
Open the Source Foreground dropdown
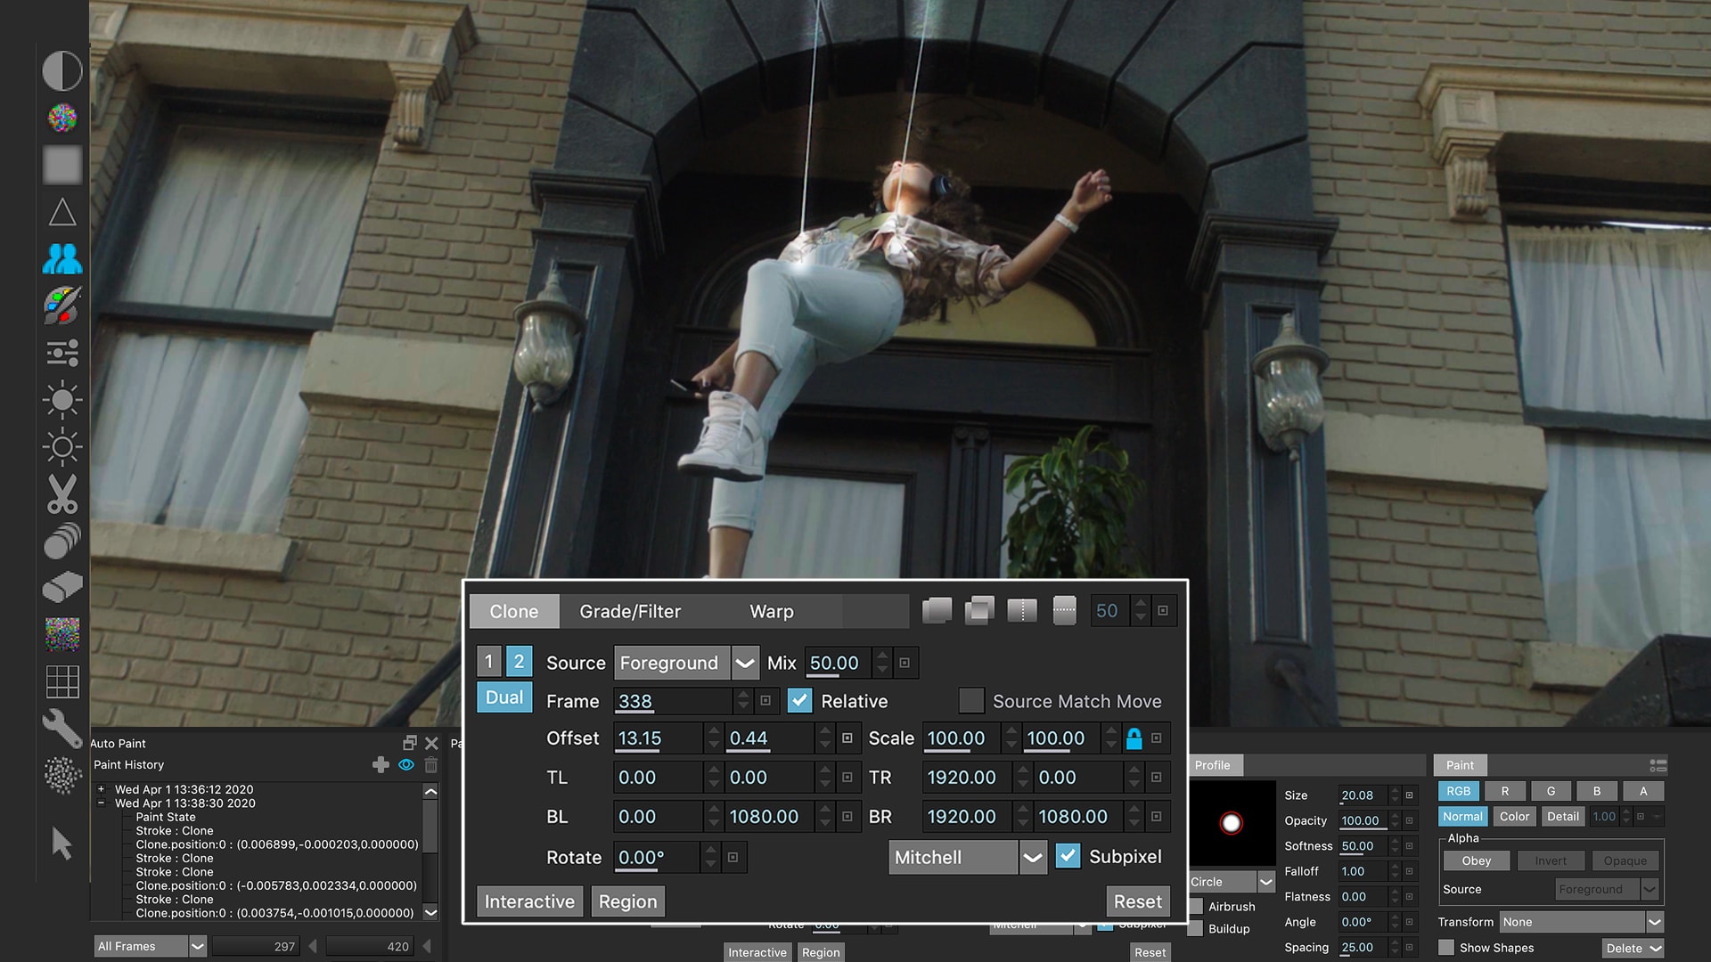pos(686,663)
